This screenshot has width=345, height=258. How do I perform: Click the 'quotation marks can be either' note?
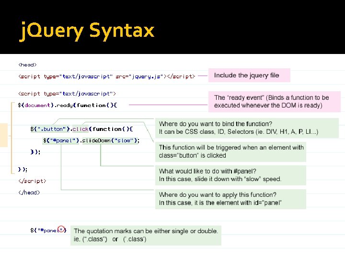(146, 235)
